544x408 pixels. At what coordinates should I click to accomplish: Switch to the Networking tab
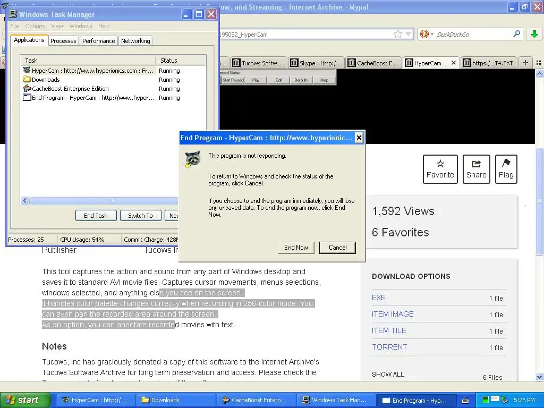click(x=135, y=40)
